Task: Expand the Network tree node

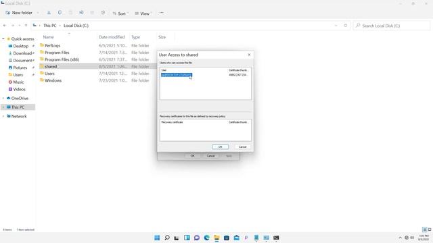Action: tap(3, 116)
